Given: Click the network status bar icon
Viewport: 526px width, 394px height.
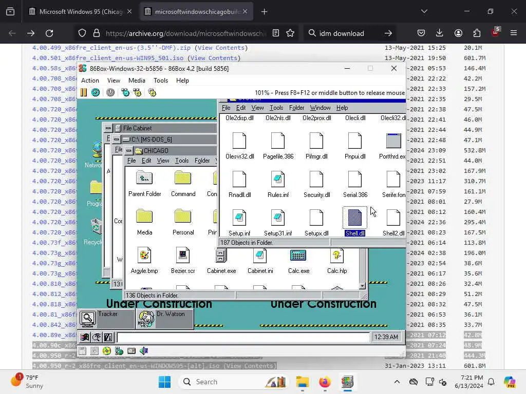Looking at the screenshot, I should [119, 351].
